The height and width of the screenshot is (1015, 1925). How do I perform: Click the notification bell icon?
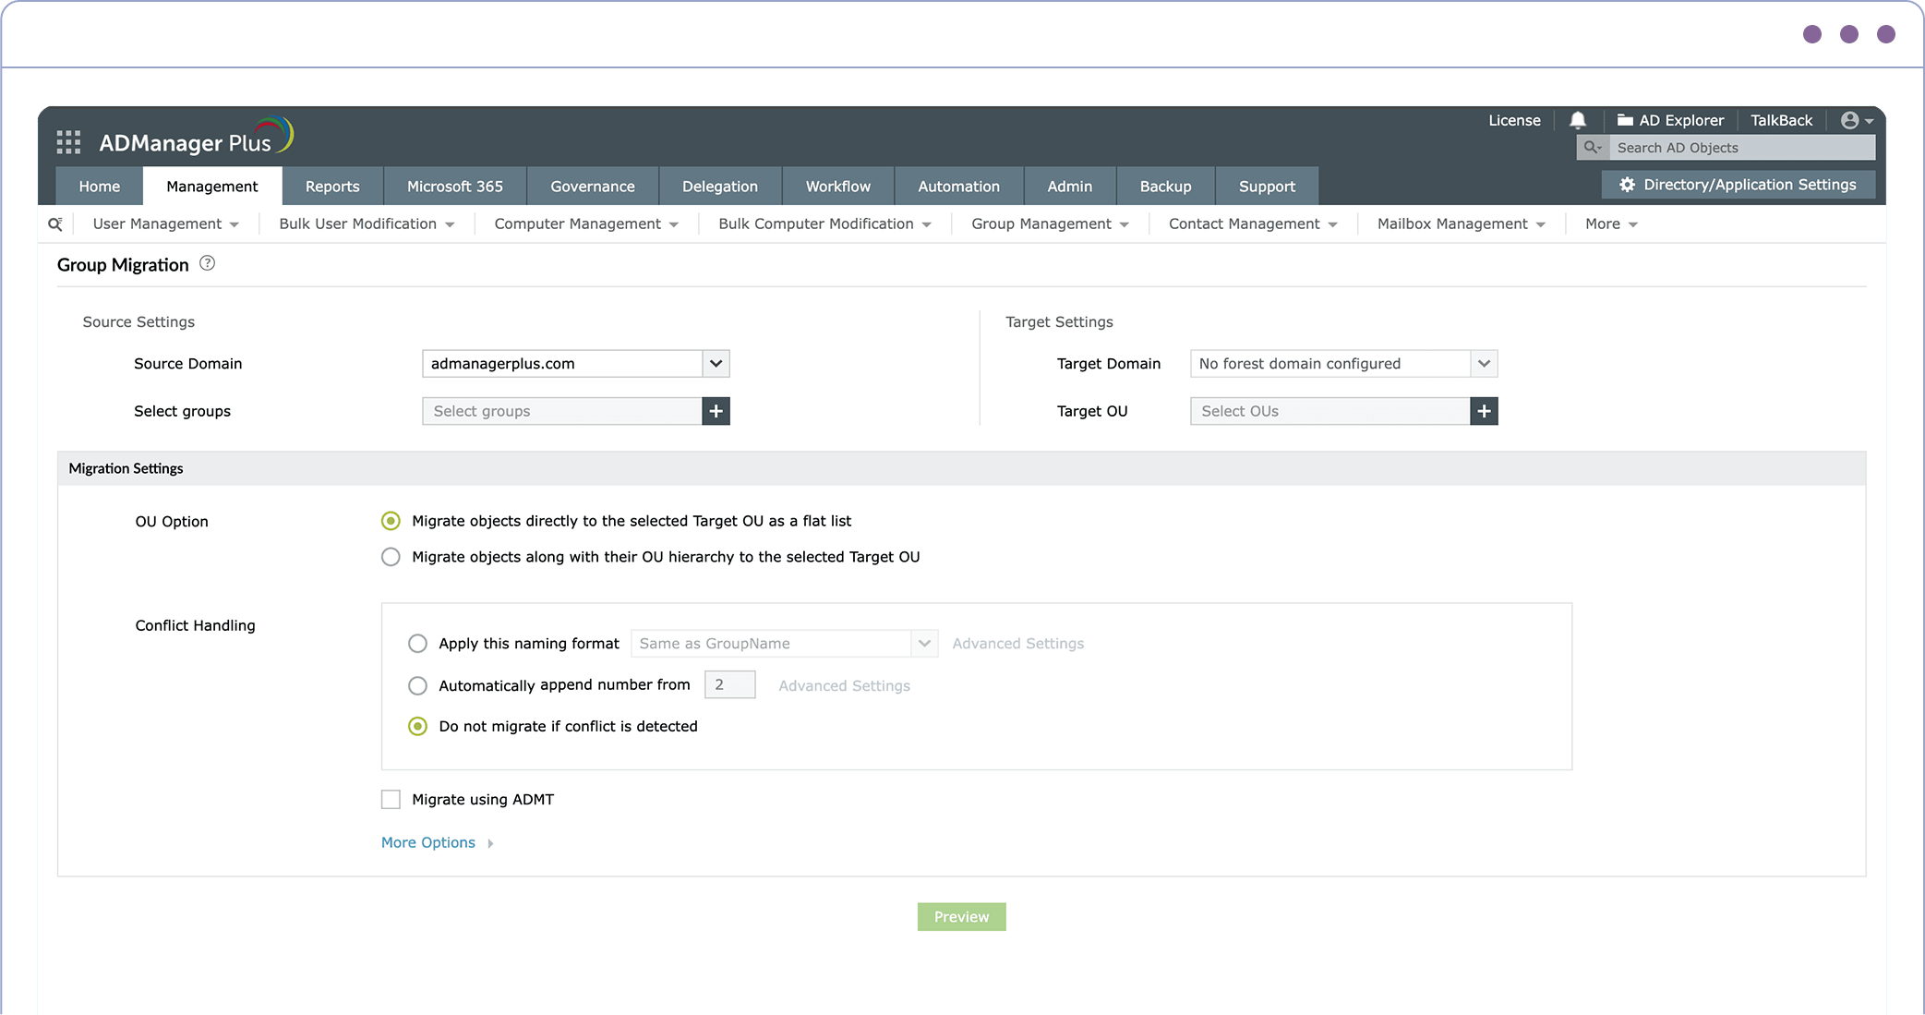[1578, 120]
